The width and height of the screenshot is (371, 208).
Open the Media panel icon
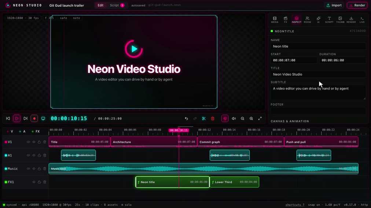click(x=275, y=20)
